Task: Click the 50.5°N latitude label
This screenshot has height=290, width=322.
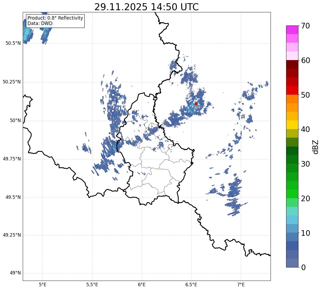Action: click(x=13, y=43)
